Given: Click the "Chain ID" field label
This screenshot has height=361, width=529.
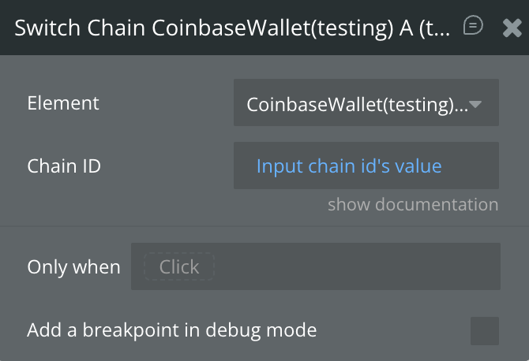Looking at the screenshot, I should [x=64, y=166].
